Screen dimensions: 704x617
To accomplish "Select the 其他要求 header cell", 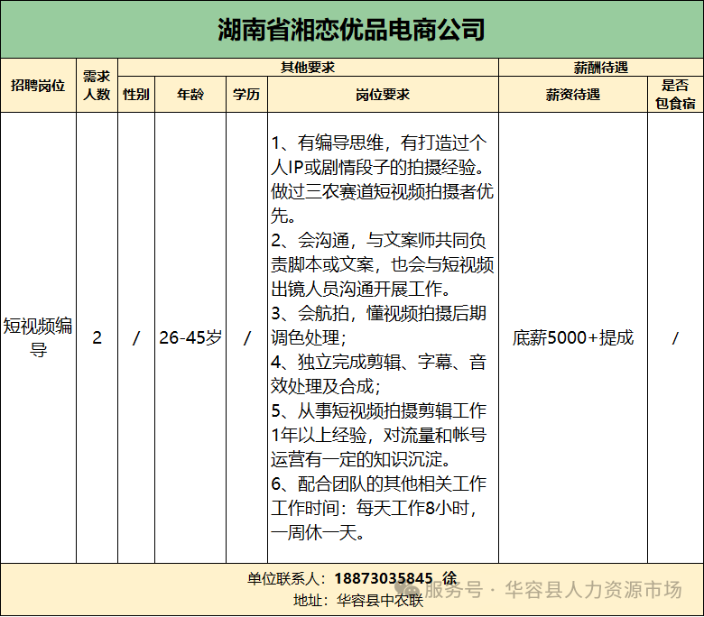I will [308, 68].
